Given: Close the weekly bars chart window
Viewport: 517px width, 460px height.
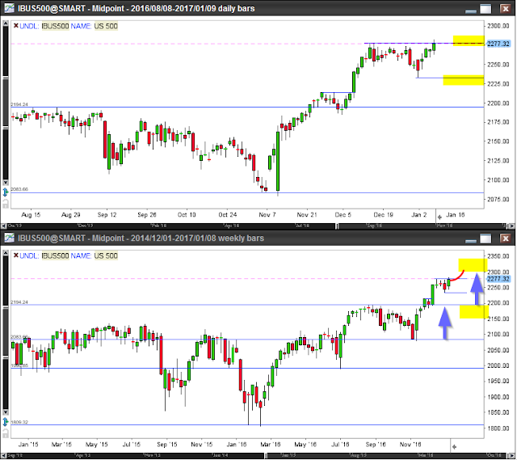Looking at the screenshot, I should [x=505, y=238].
